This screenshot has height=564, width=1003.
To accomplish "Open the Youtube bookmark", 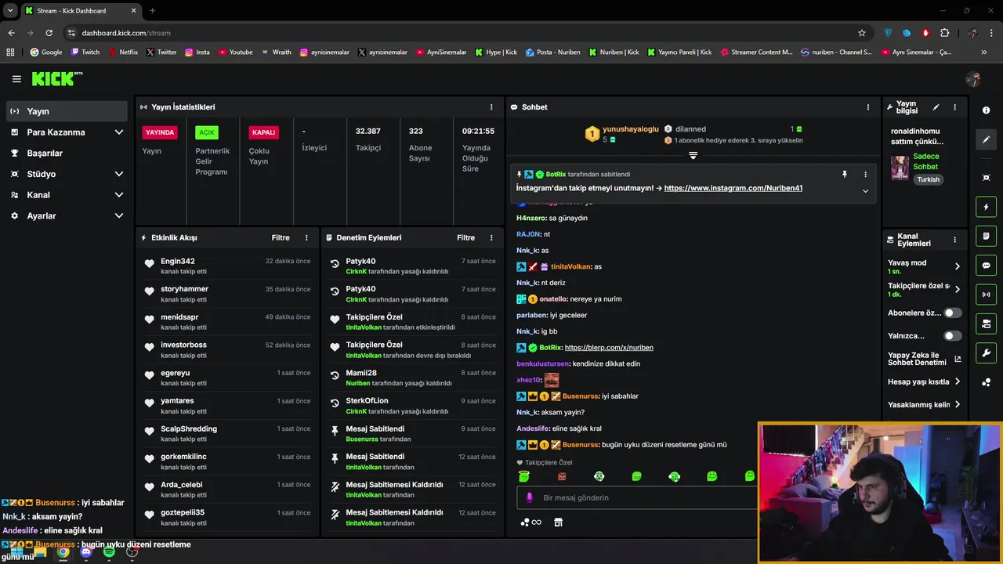I will click(x=235, y=52).
